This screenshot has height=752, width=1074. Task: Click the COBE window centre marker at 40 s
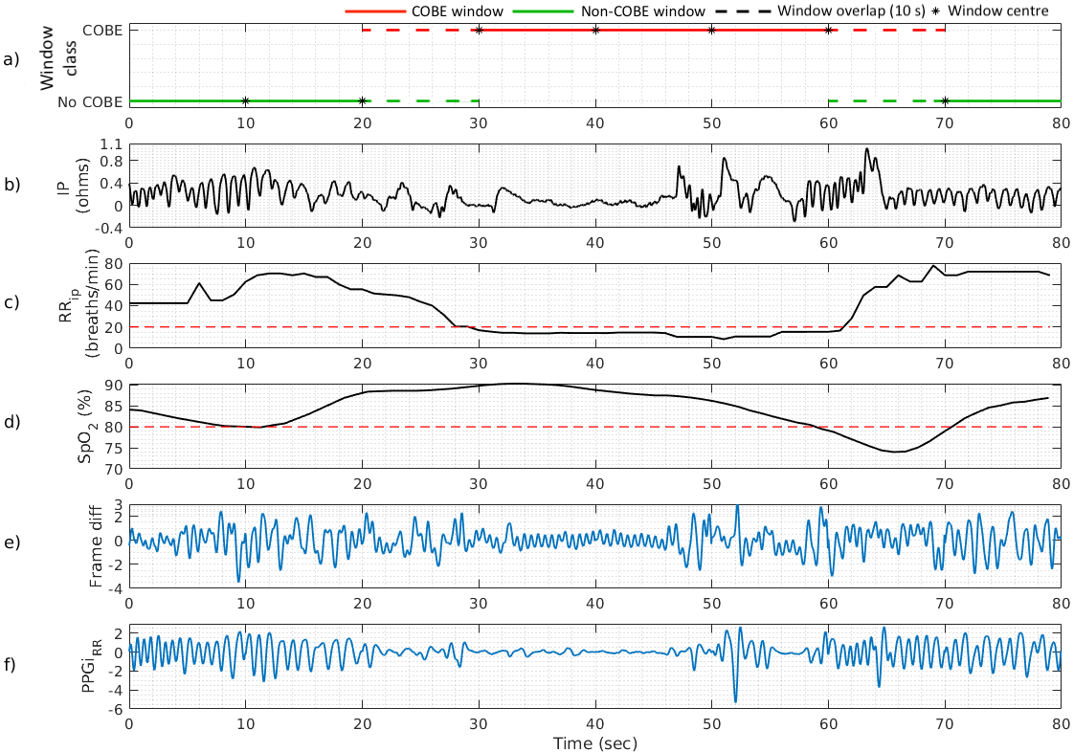pos(595,30)
